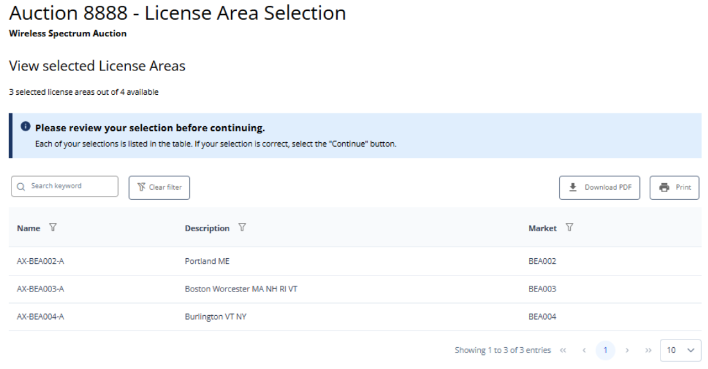Click the BEA004 market cell
The image size is (708, 369).
click(x=542, y=317)
